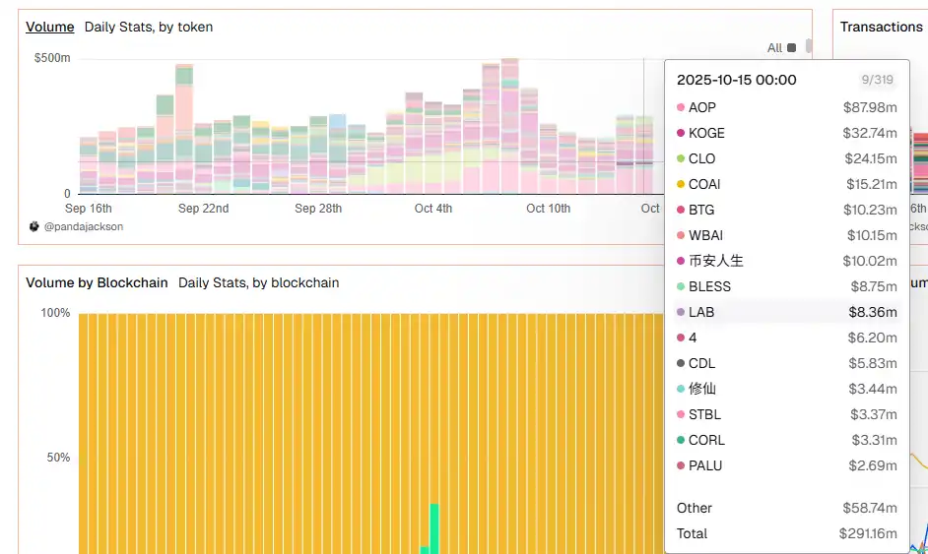
Task: Click the CDL gray legend dot
Action: point(681,363)
